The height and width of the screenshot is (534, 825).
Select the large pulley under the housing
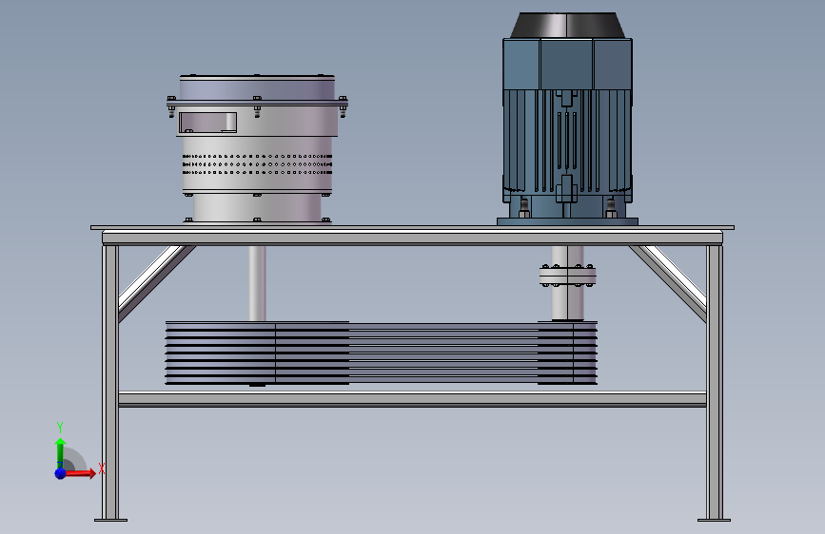257,353
